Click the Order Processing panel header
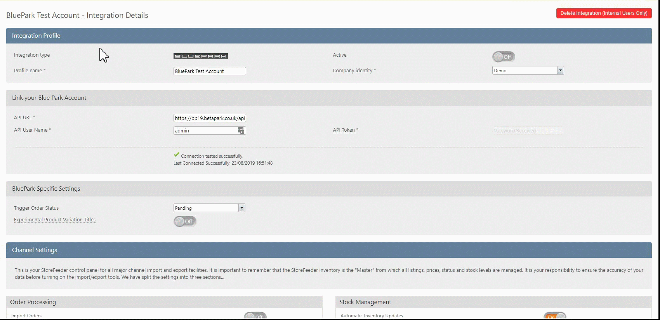Screen dimensions: 660x320 click(164, 302)
